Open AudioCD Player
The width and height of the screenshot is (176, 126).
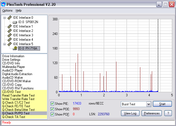(x=12, y=70)
